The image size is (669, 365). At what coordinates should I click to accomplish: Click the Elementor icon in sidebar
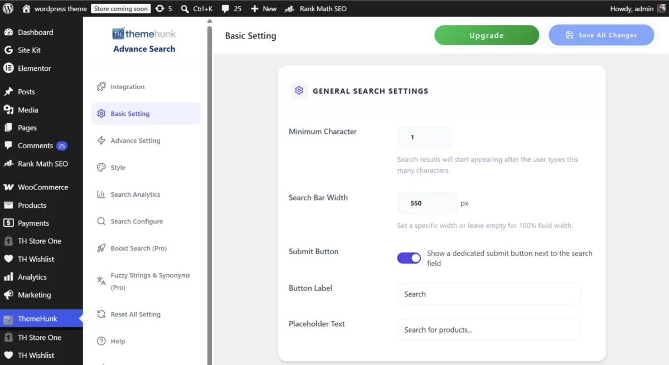[8, 68]
